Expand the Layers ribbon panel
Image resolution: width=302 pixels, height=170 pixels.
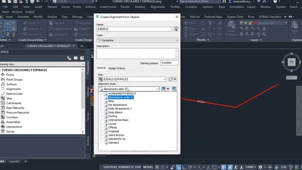tap(256, 40)
